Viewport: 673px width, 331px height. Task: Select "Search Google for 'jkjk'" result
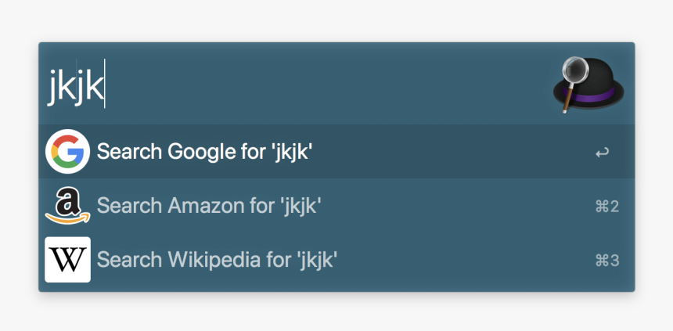point(336,152)
